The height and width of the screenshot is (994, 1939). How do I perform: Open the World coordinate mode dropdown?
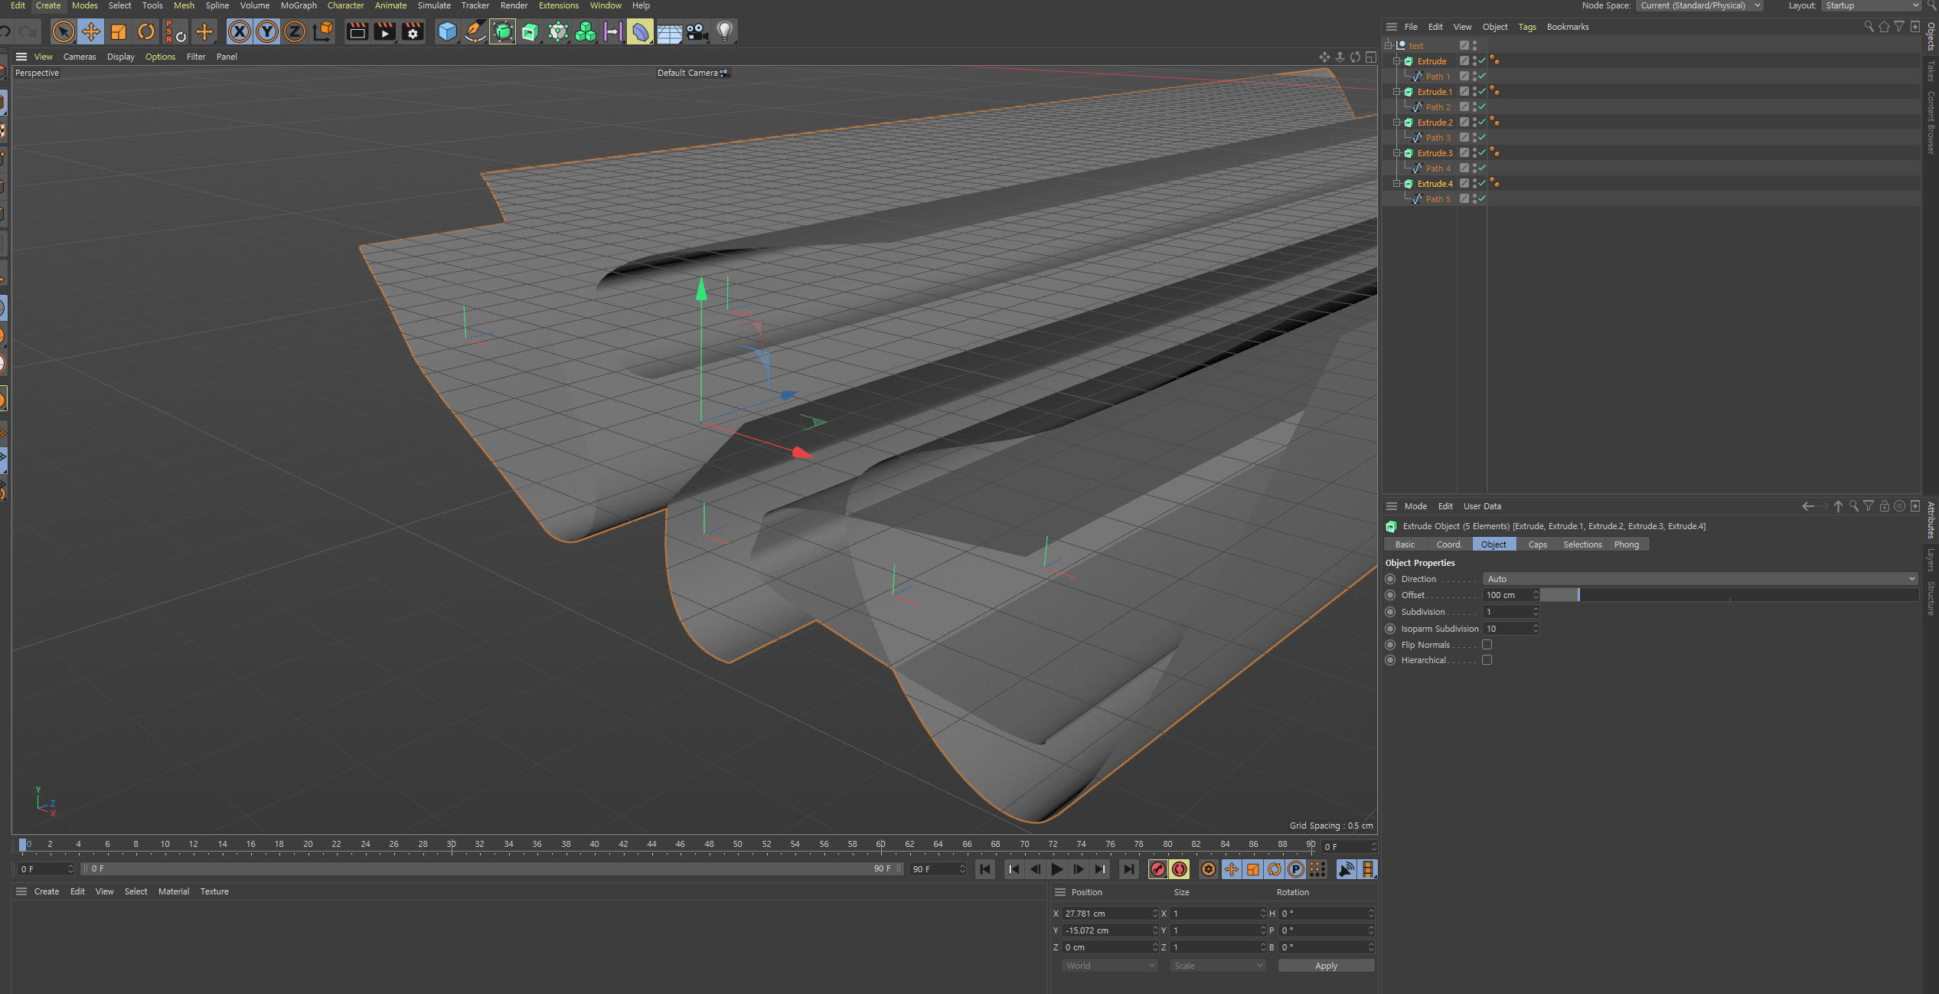point(1109,966)
